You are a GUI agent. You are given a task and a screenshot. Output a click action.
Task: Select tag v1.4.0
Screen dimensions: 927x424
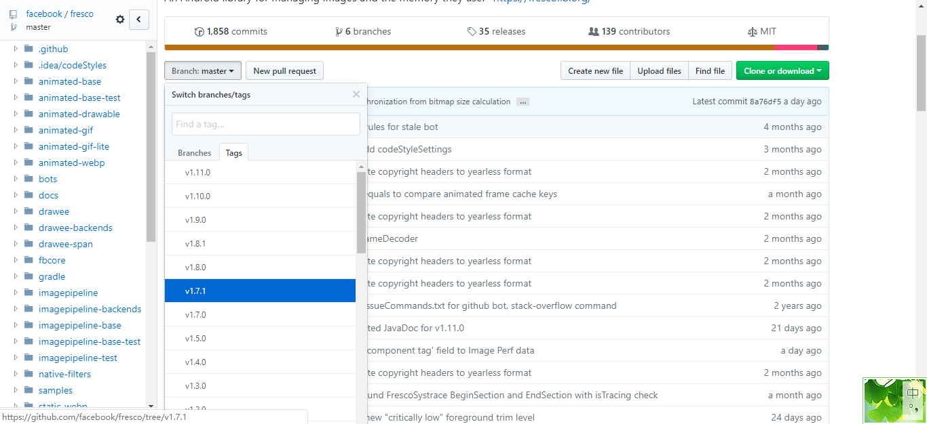tap(260, 362)
